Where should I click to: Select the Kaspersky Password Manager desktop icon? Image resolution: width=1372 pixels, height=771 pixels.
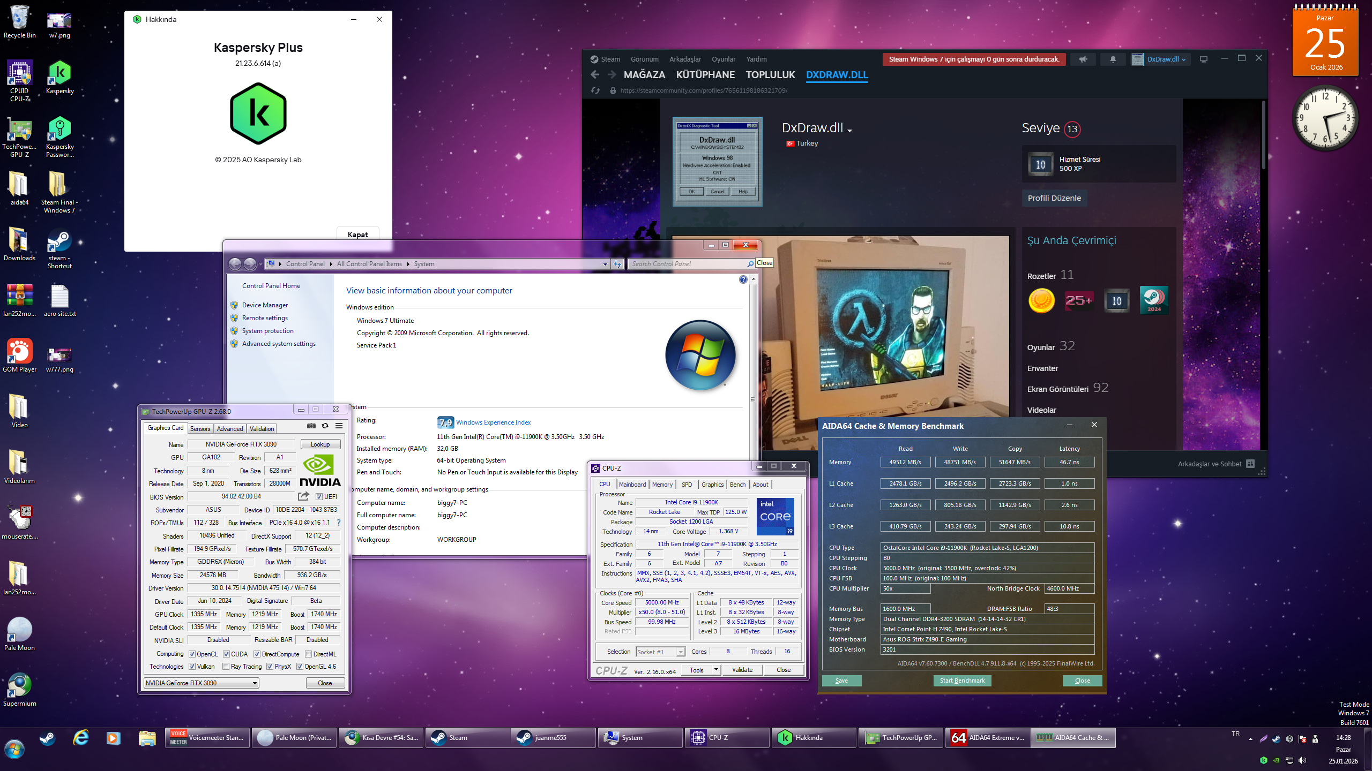click(60, 137)
